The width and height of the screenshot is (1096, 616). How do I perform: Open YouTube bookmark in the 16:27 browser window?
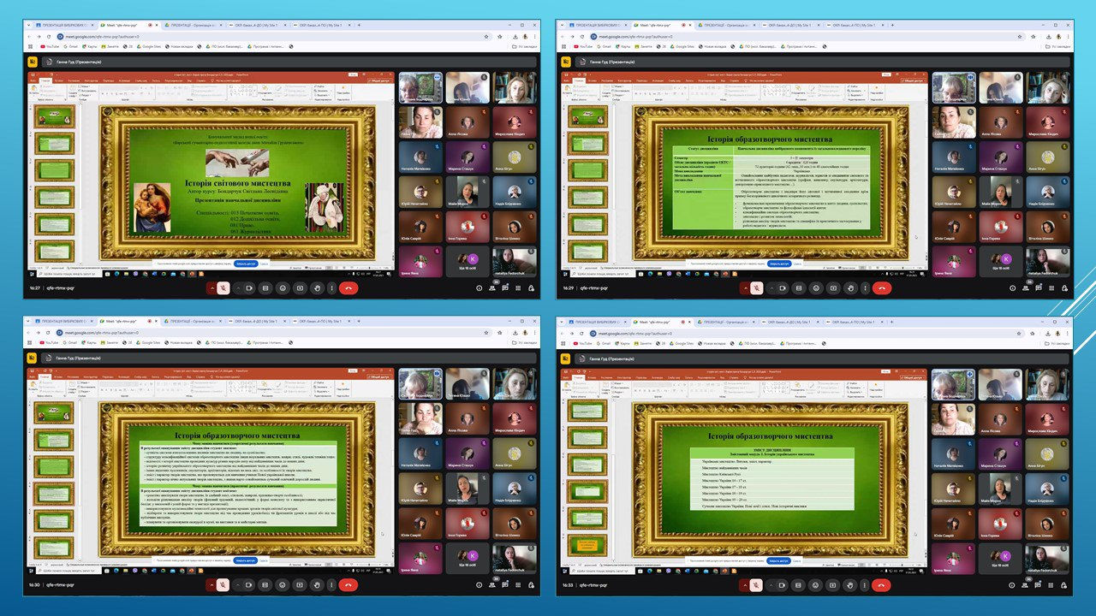[x=48, y=46]
